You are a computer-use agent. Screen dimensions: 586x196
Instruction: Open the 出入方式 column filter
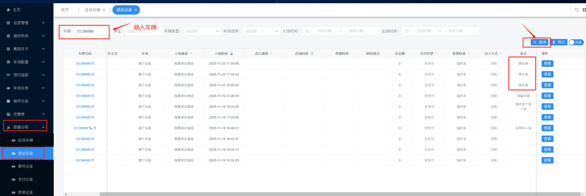click(x=500, y=53)
